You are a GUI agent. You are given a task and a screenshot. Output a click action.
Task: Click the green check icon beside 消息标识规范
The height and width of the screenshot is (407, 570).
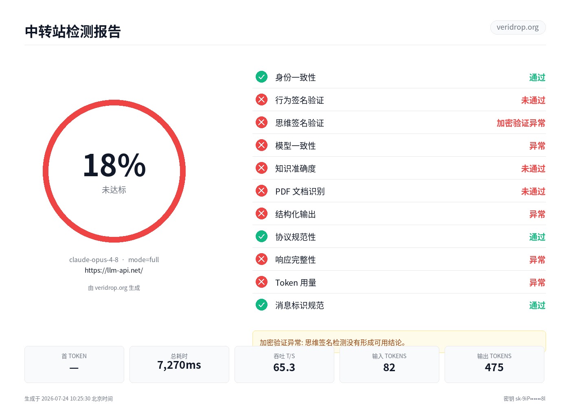pos(261,305)
